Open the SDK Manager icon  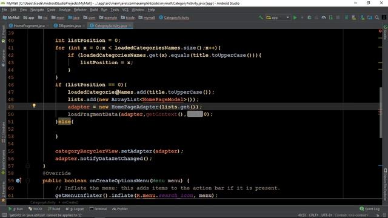363,18
